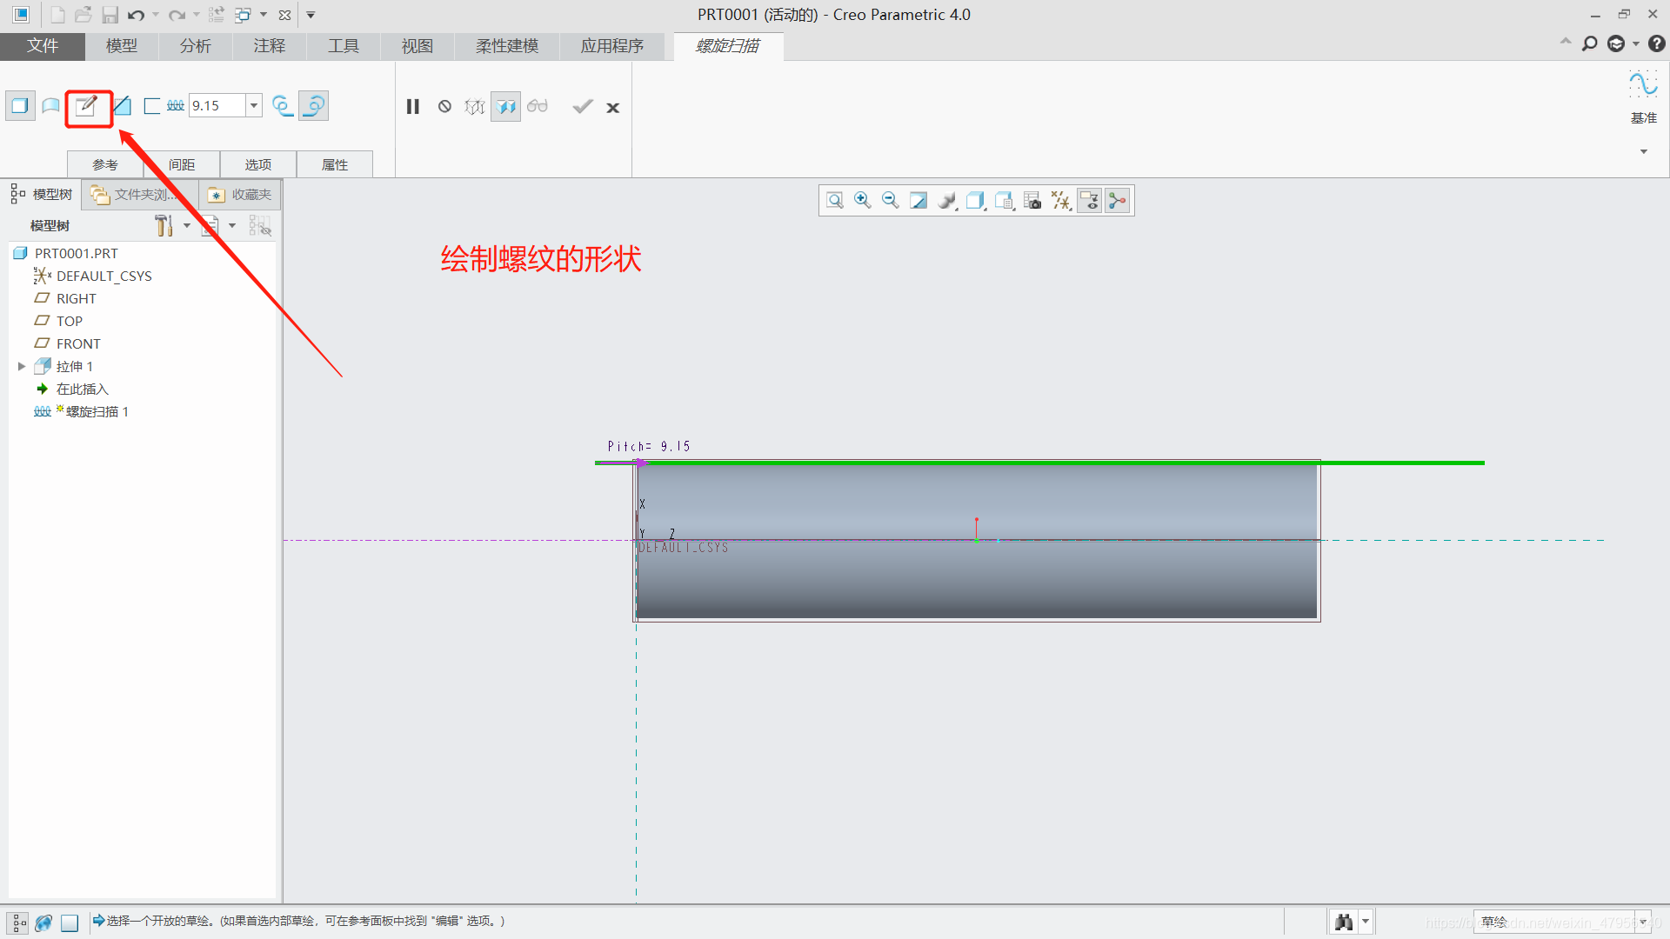This screenshot has height=939, width=1670.
Task: Click the pitch value input field
Action: point(217,106)
